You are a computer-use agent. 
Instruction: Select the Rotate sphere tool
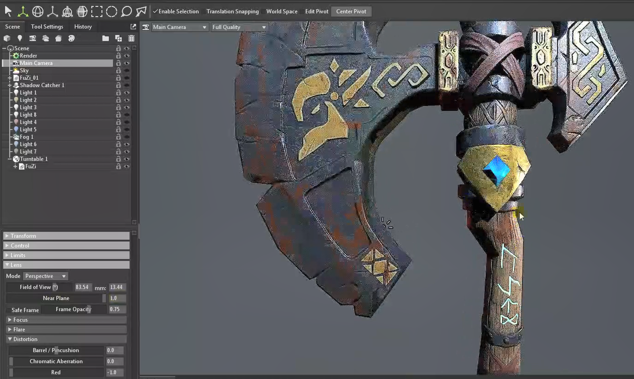(x=38, y=11)
